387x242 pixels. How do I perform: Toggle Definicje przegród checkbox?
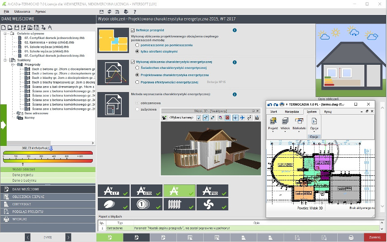click(133, 30)
